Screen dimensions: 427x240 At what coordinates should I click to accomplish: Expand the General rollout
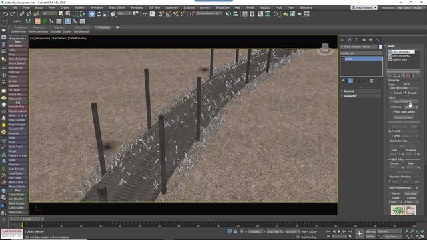(x=361, y=91)
